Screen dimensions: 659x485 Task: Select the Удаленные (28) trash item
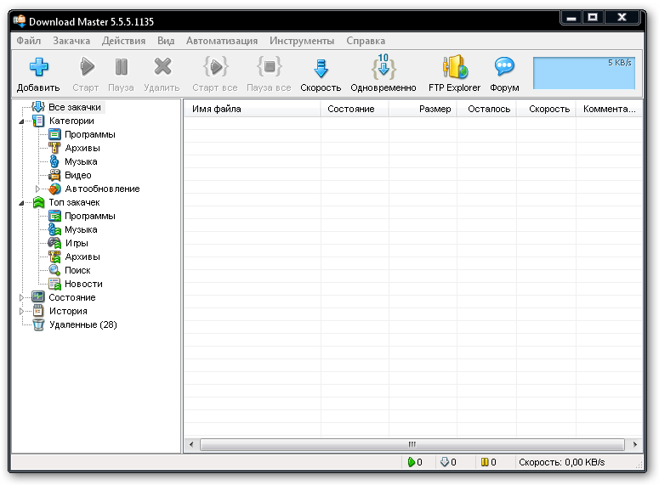coord(82,324)
